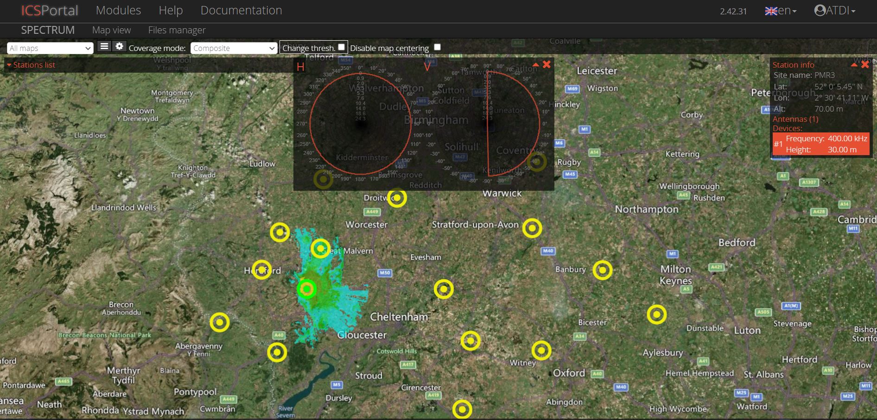Image resolution: width=877 pixels, height=420 pixels.
Task: Open Coverage mode Composite dropdown
Action: [234, 48]
